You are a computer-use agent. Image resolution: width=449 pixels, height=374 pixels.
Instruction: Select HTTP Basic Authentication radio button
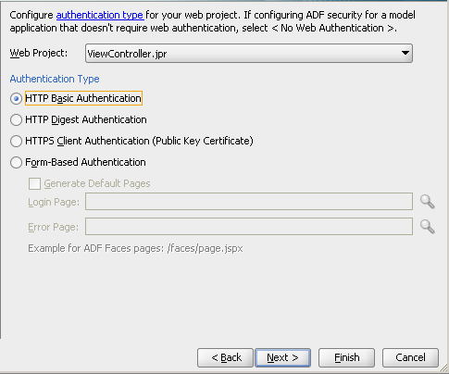[x=16, y=98]
